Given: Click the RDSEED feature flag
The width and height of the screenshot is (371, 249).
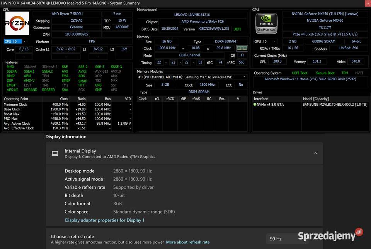Looking at the screenshot, I should click(48, 90).
